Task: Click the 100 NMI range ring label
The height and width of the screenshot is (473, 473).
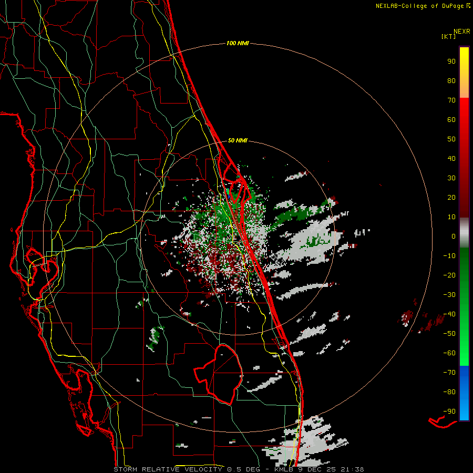Action: click(x=238, y=44)
